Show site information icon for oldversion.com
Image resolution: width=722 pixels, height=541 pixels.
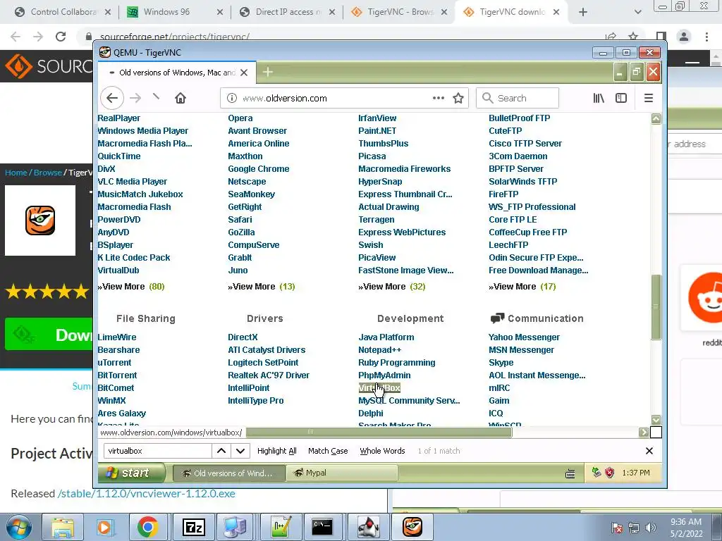coord(232,98)
